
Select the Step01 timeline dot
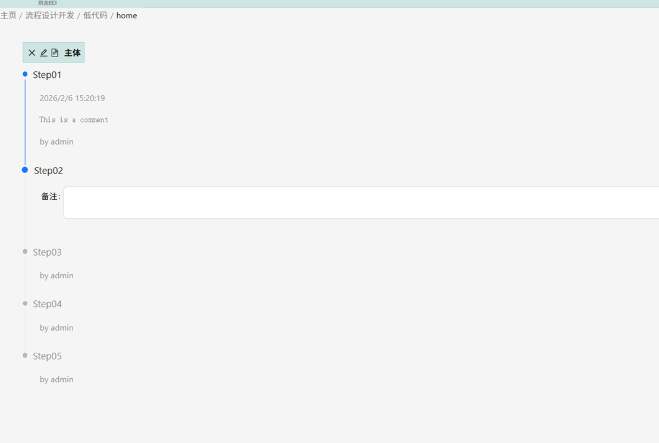pyautogui.click(x=25, y=74)
